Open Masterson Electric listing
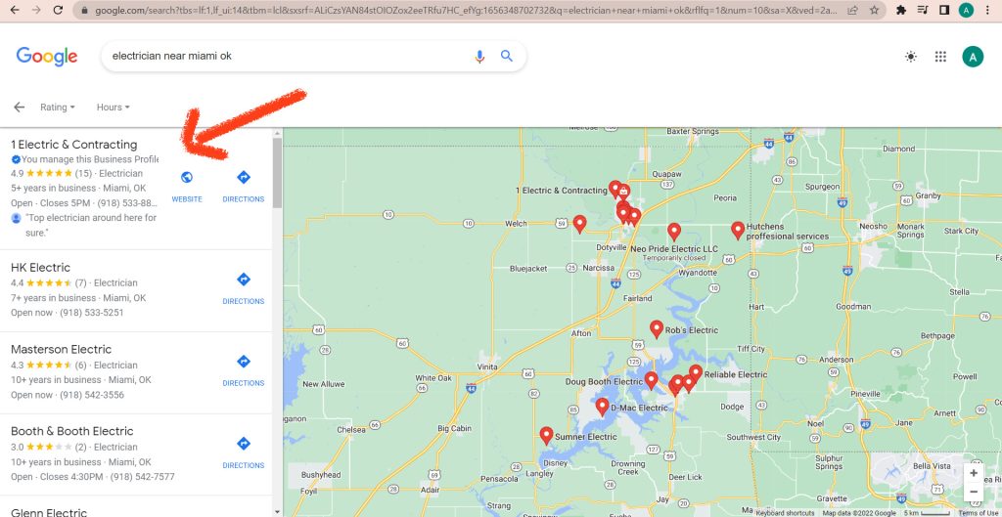This screenshot has width=1002, height=517. (x=62, y=349)
